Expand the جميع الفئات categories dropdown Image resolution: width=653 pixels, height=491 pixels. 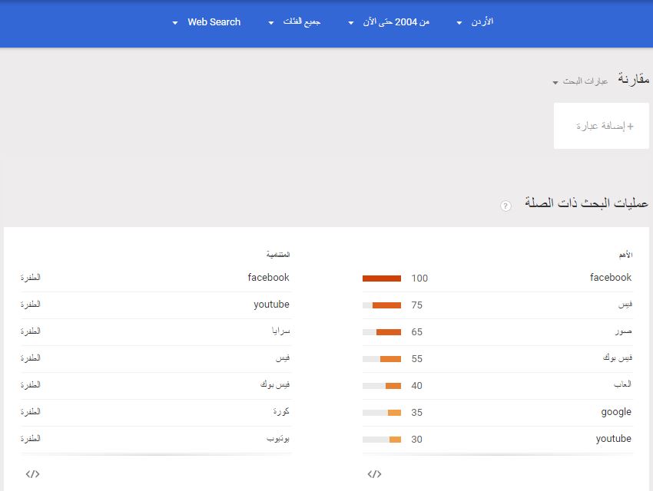295,22
